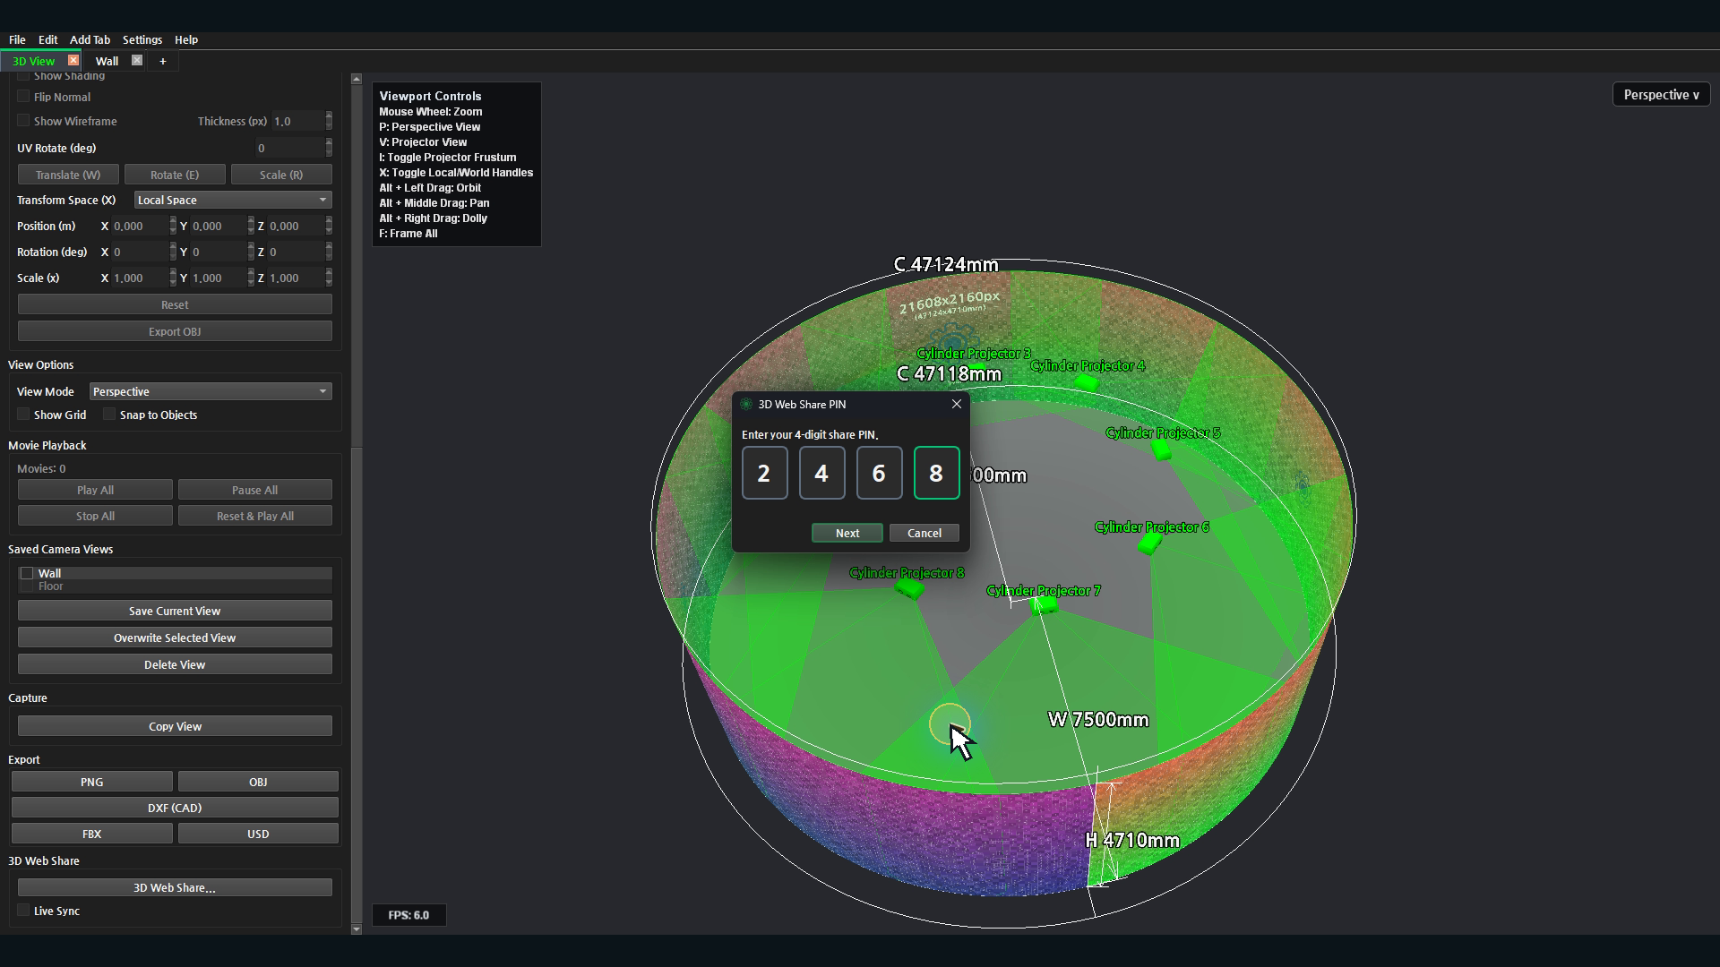
Task: Click Translate (W) button
Action: [x=68, y=175]
